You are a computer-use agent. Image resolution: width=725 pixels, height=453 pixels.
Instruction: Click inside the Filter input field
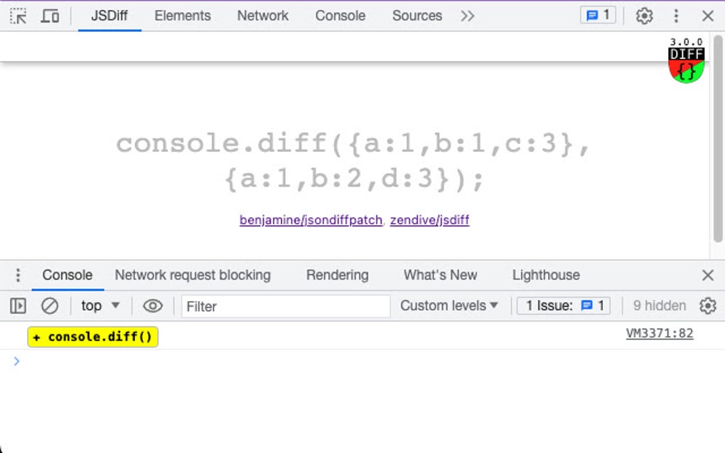coord(284,306)
